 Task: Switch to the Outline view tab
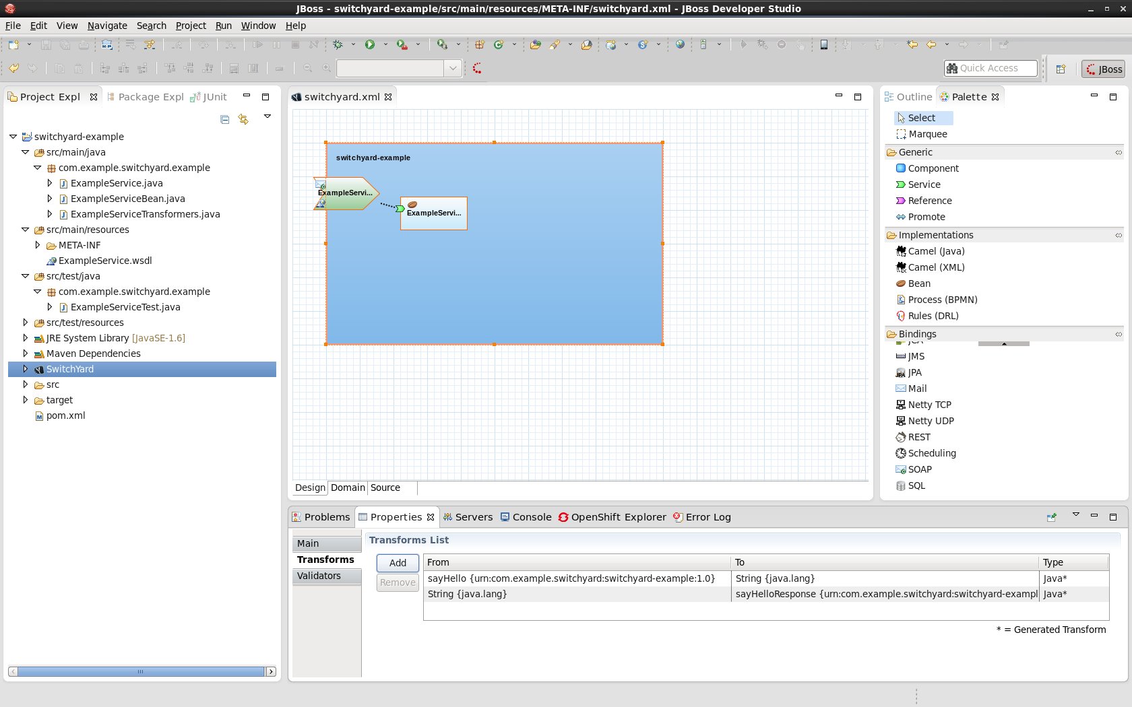click(908, 97)
